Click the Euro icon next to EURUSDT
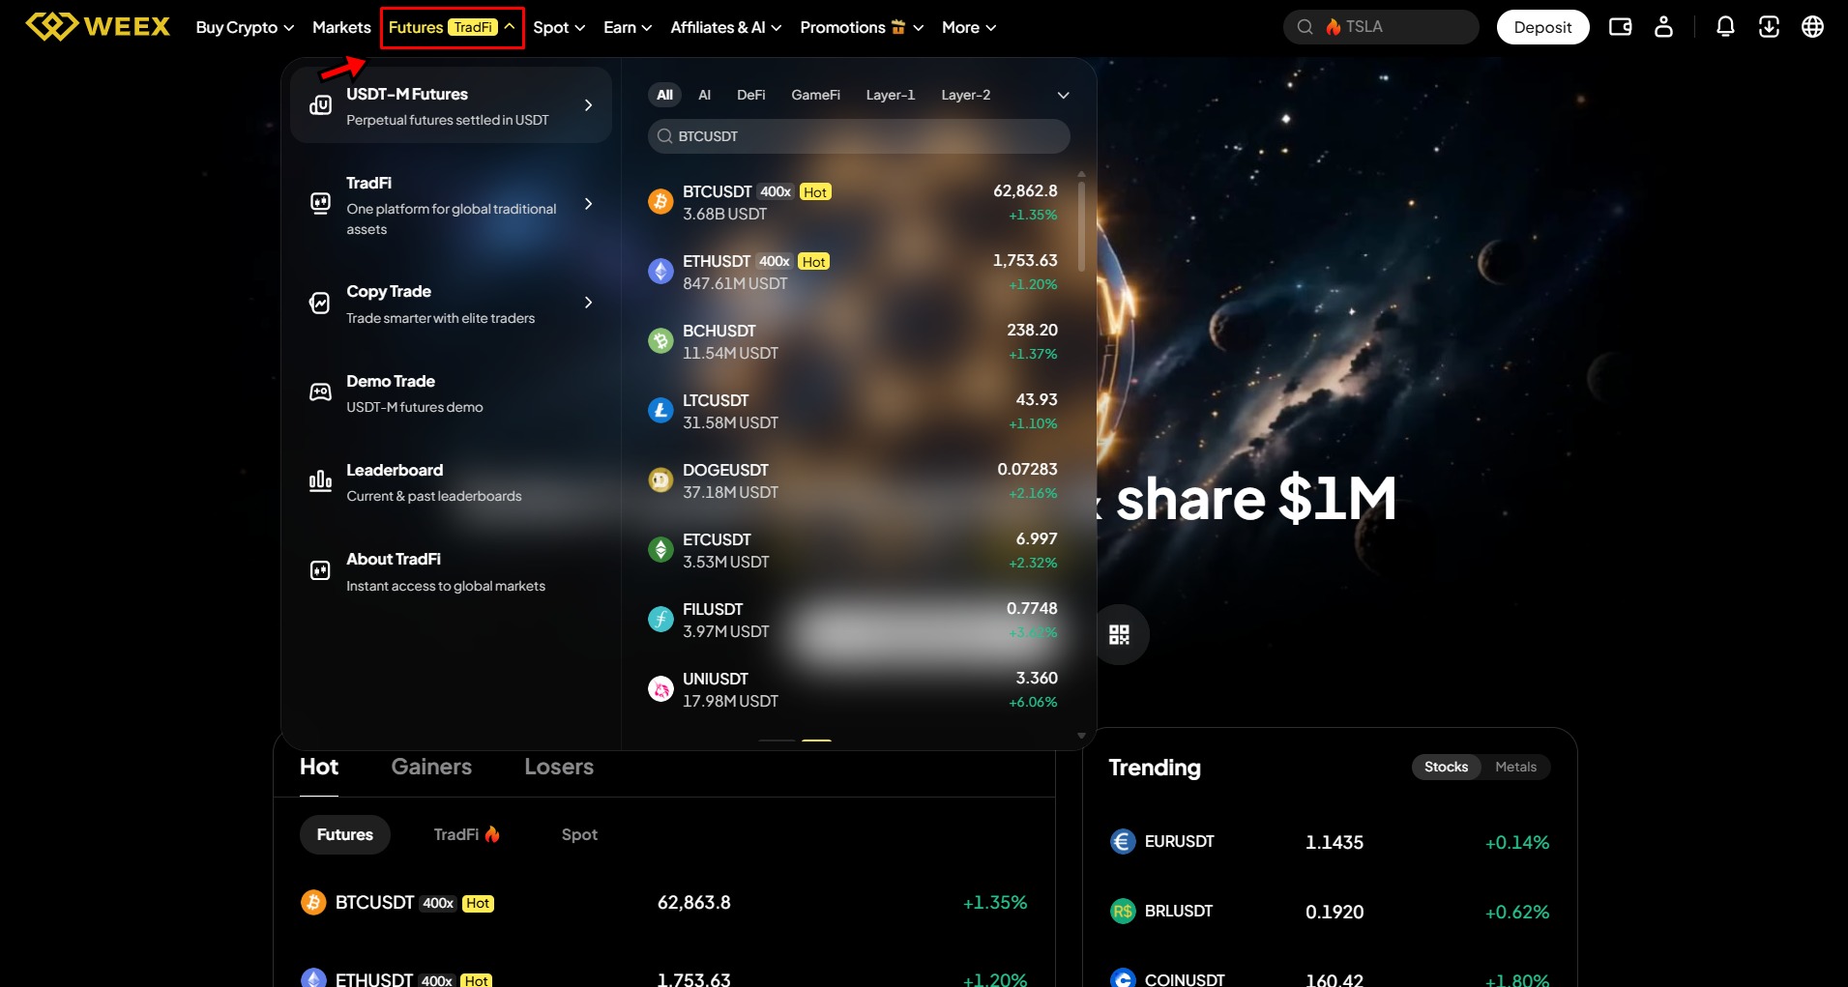 click(x=1123, y=842)
